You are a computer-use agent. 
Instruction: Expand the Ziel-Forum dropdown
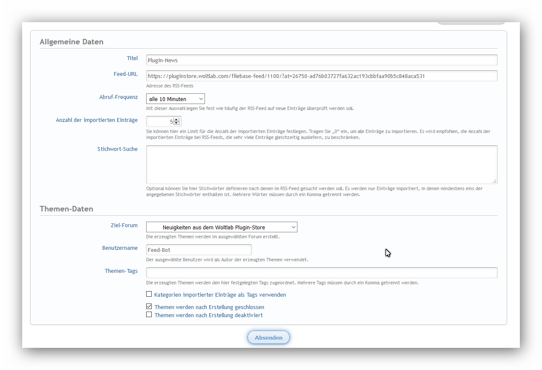(x=222, y=227)
